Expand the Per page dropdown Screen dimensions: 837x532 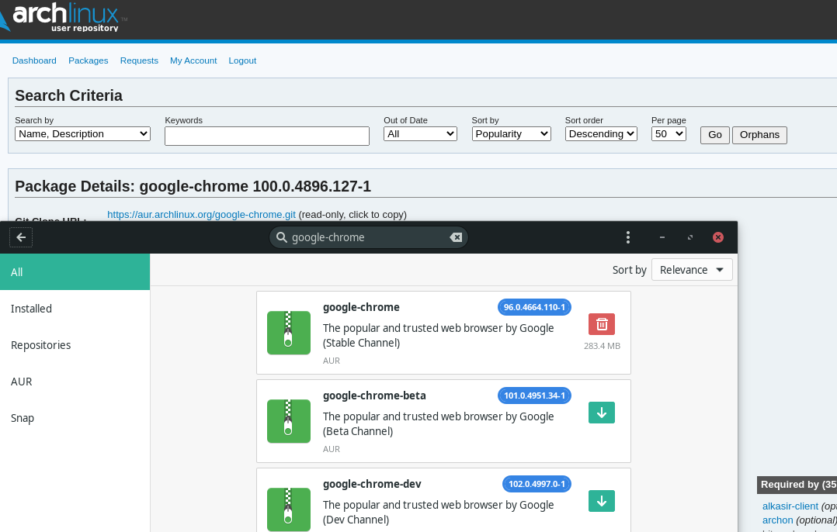[668, 134]
